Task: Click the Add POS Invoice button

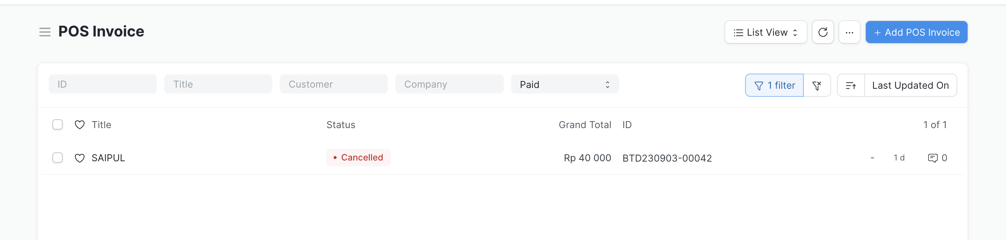Action: pyautogui.click(x=916, y=32)
